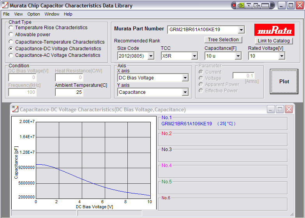Open the Capacitance[F] dropdown
This screenshot has height=218, width=305.
pyautogui.click(x=238, y=56)
